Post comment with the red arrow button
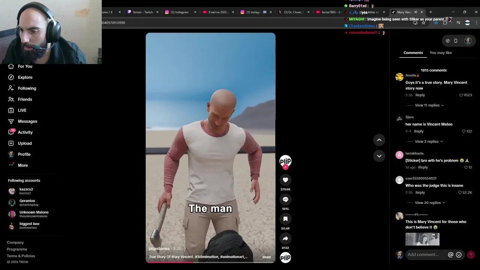The width and height of the screenshot is (480, 270). [x=471, y=255]
